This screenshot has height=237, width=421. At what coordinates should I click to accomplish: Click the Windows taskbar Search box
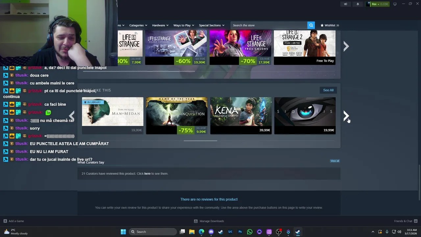tap(152, 232)
